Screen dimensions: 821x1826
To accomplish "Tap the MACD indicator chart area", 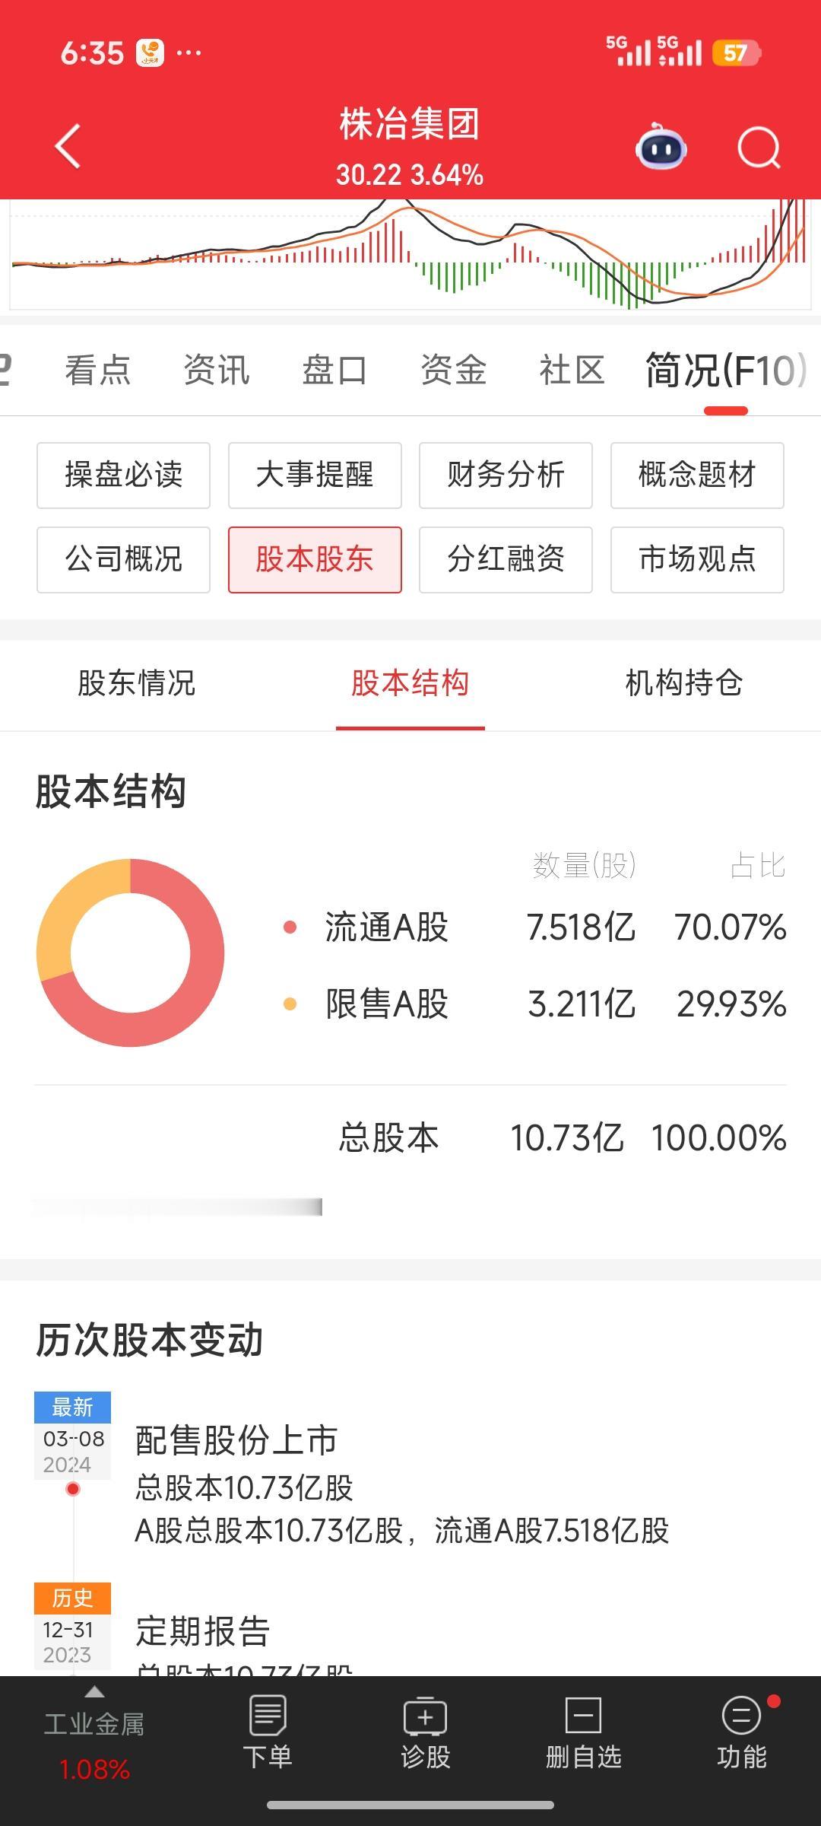I will (x=410, y=255).
